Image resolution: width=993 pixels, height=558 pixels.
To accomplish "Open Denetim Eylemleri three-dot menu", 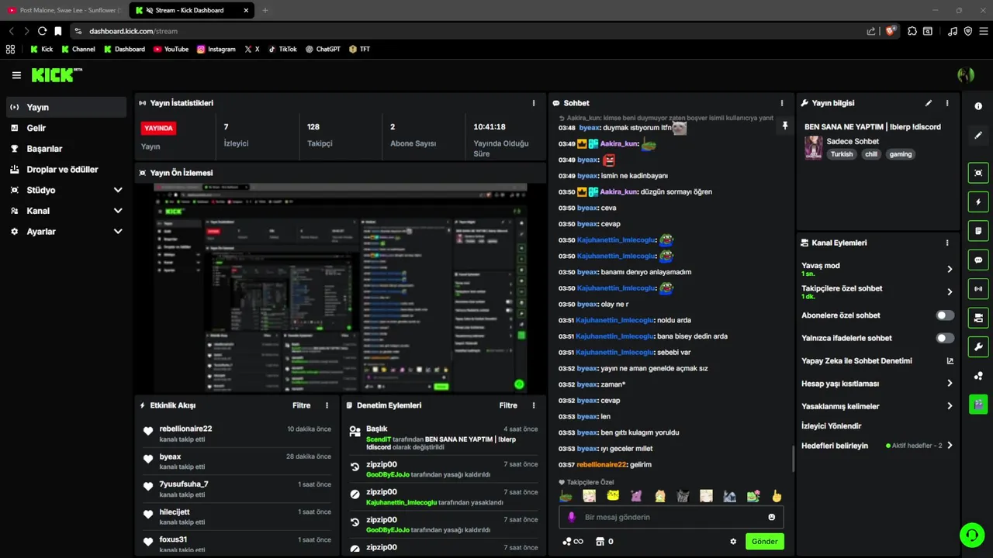I will point(534,405).
